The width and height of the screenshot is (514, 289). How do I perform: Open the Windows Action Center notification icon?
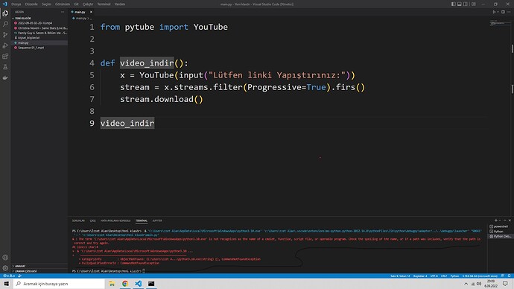[505, 284]
